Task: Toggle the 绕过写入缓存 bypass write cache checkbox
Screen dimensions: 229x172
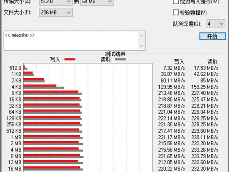Action: pos(176,2)
